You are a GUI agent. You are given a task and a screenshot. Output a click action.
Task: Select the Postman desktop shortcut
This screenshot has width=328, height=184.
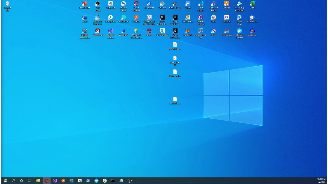point(136,19)
